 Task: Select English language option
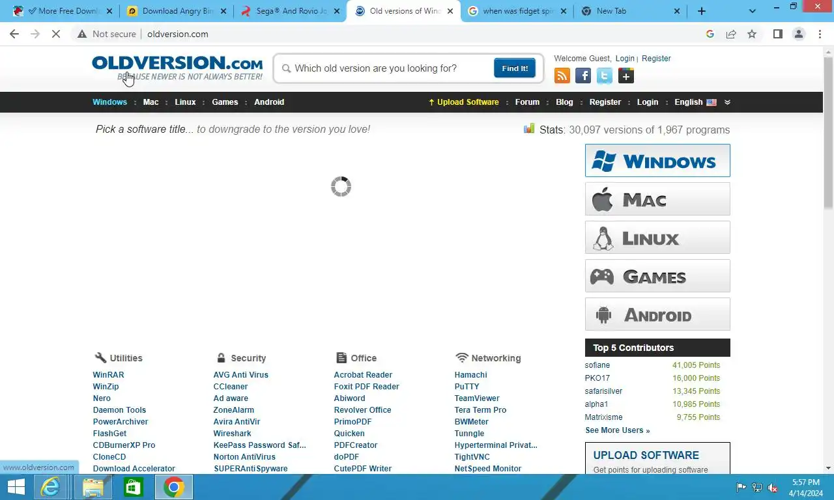pyautogui.click(x=695, y=102)
